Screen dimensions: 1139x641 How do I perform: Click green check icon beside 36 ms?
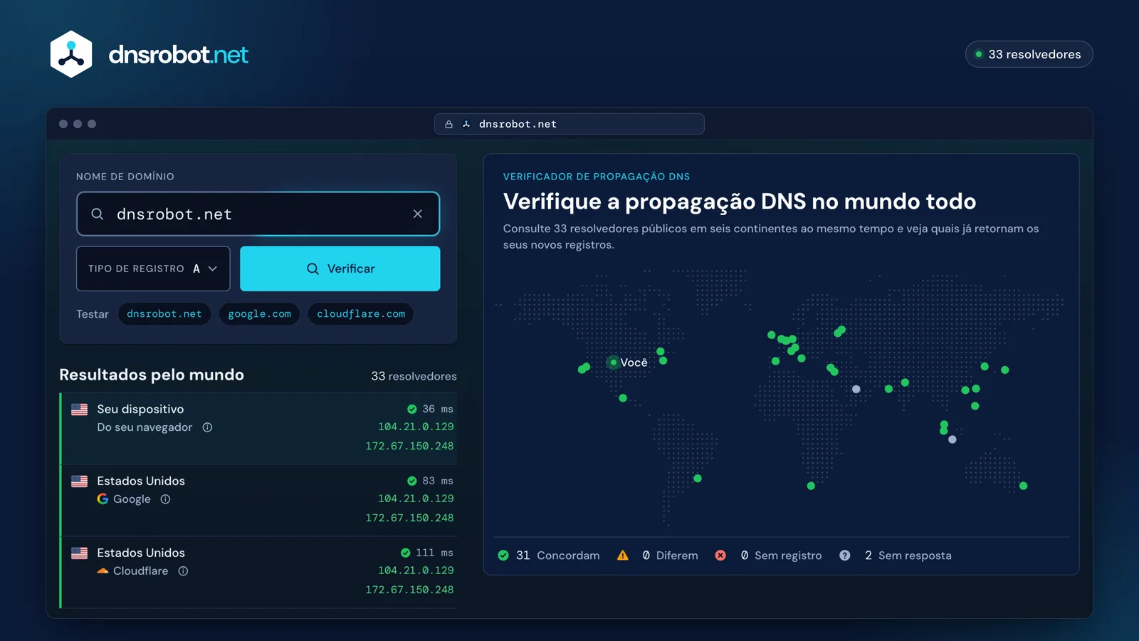411,409
